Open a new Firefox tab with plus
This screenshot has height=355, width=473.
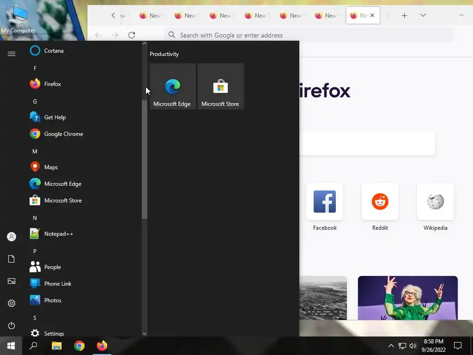[405, 15]
